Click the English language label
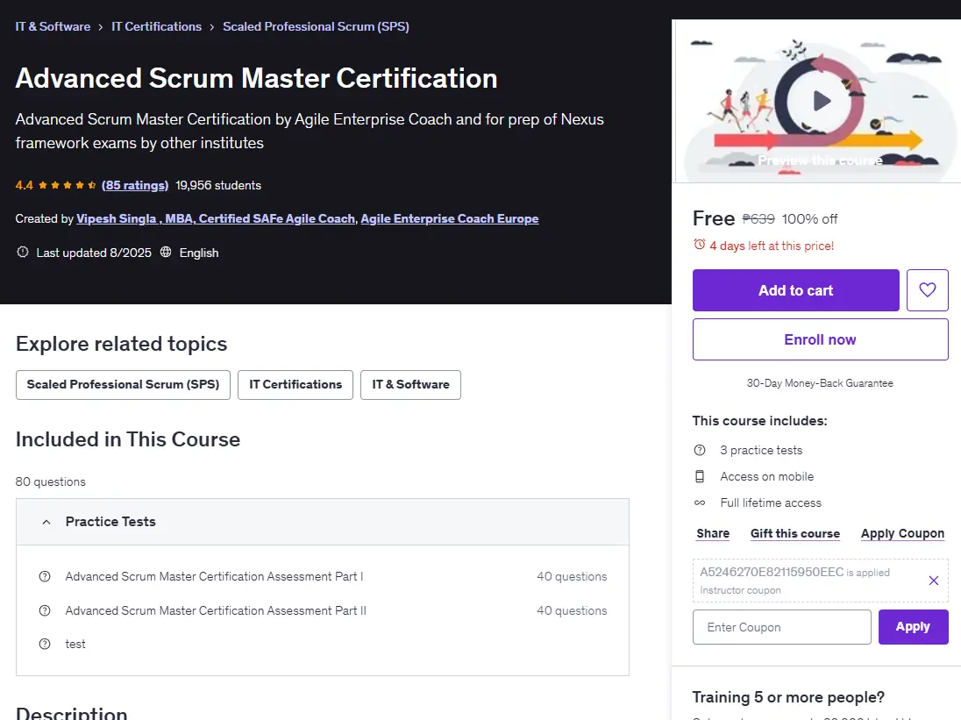Viewport: 961px width, 720px height. (x=198, y=253)
